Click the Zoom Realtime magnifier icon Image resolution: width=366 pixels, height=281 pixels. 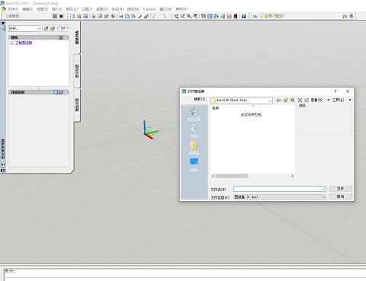tap(182, 16)
